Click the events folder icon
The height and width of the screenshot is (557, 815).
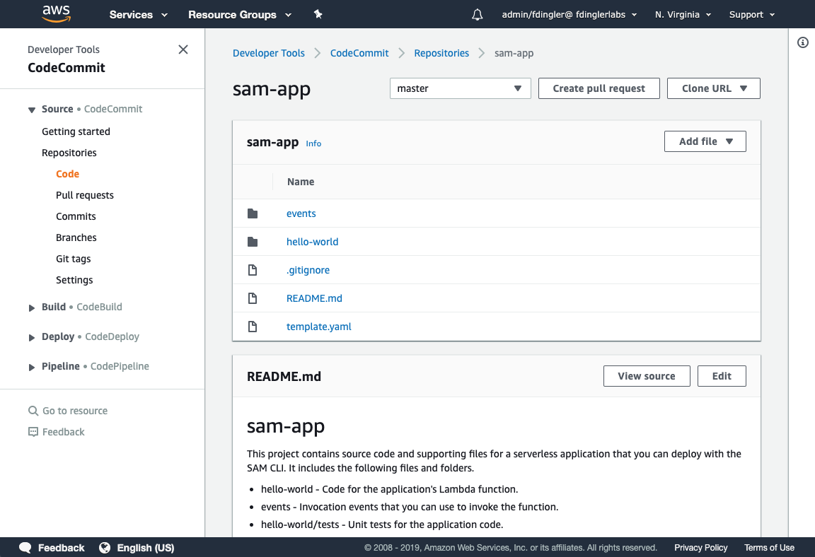(253, 213)
